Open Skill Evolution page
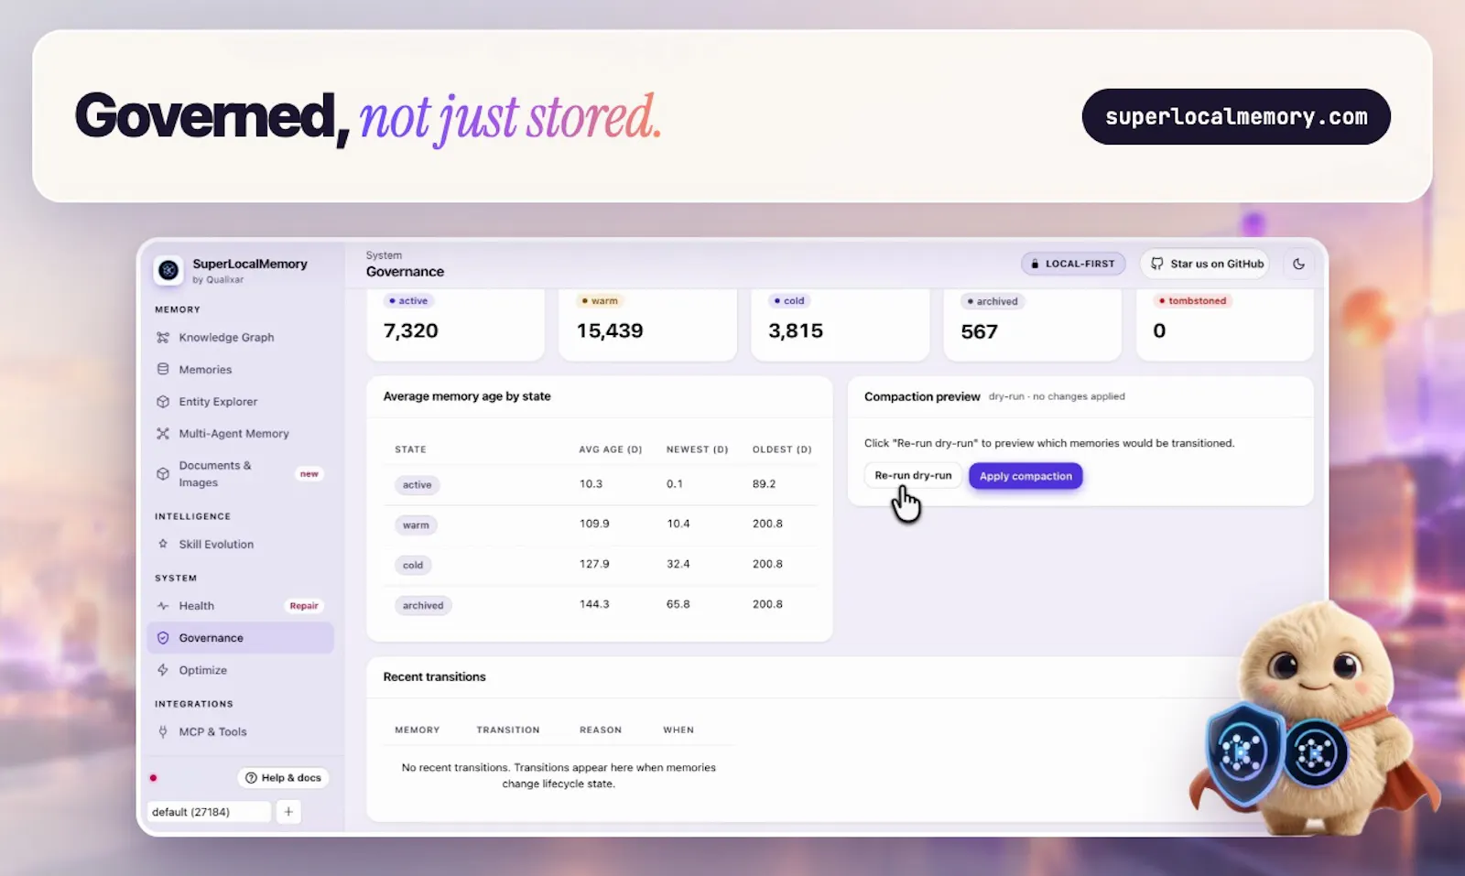This screenshot has height=876, width=1465. [x=216, y=544]
